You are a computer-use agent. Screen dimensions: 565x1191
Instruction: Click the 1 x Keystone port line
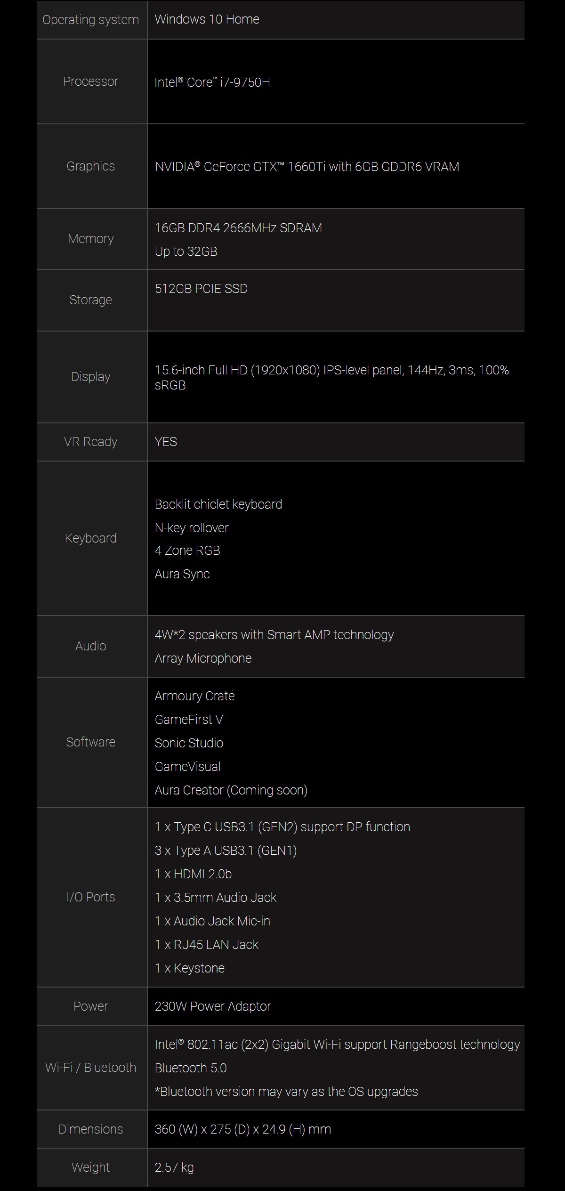190,968
